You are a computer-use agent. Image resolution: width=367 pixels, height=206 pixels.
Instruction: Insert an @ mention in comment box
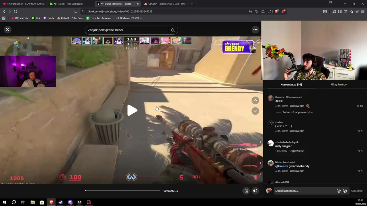click(x=339, y=191)
